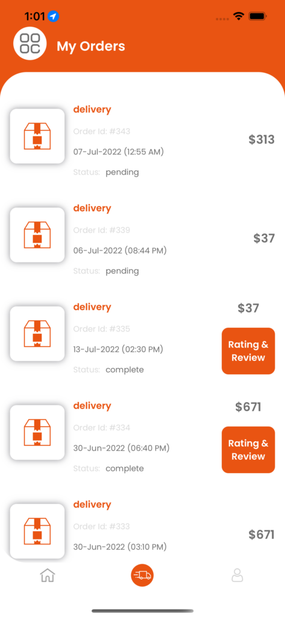Tap the package icon for order #343
285x618 pixels.
[x=37, y=136]
